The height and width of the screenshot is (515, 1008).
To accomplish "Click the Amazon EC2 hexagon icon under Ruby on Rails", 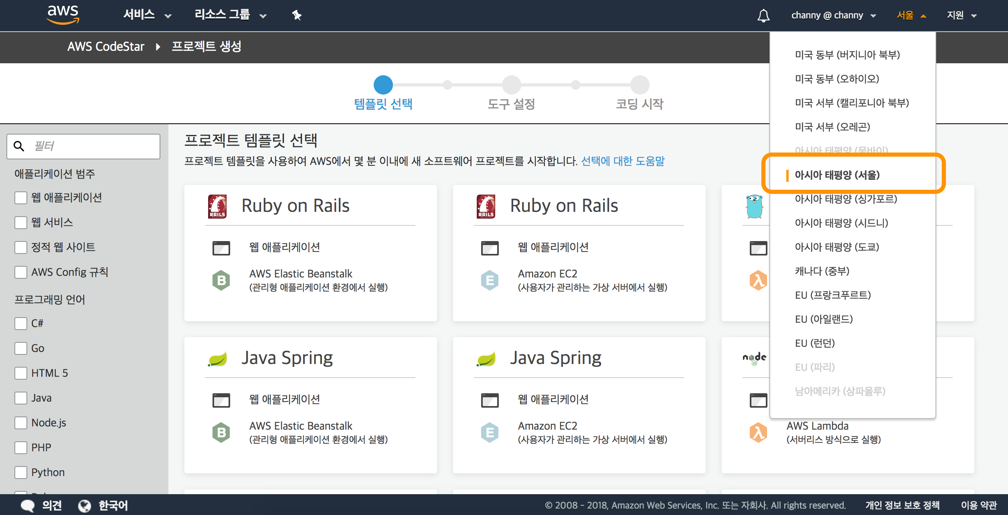I will tap(490, 280).
